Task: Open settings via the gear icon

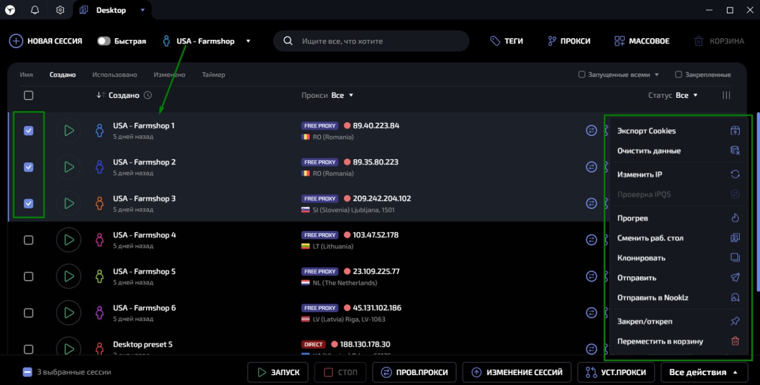Action: (x=60, y=10)
